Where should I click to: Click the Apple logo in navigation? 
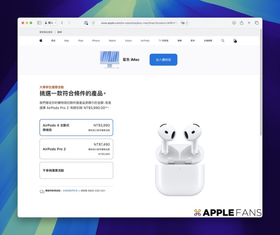coord(41,41)
